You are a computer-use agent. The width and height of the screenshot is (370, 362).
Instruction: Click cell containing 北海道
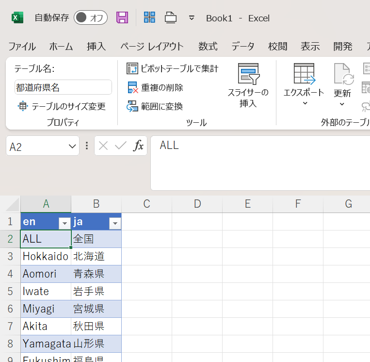pyautogui.click(x=97, y=256)
